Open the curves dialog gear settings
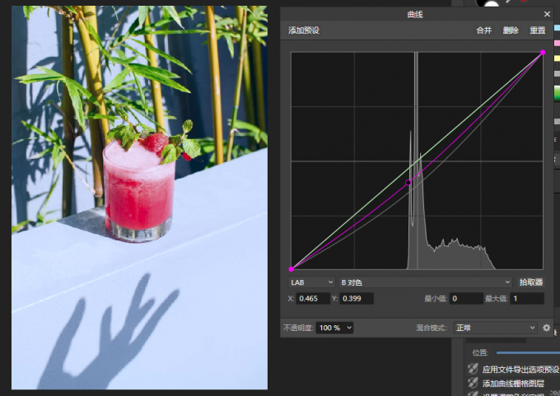The width and height of the screenshot is (560, 396). coord(547,328)
